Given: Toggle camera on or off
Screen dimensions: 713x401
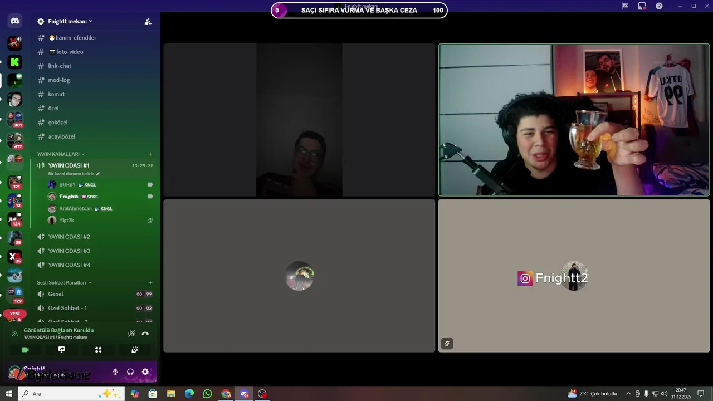Looking at the screenshot, I should click(25, 350).
